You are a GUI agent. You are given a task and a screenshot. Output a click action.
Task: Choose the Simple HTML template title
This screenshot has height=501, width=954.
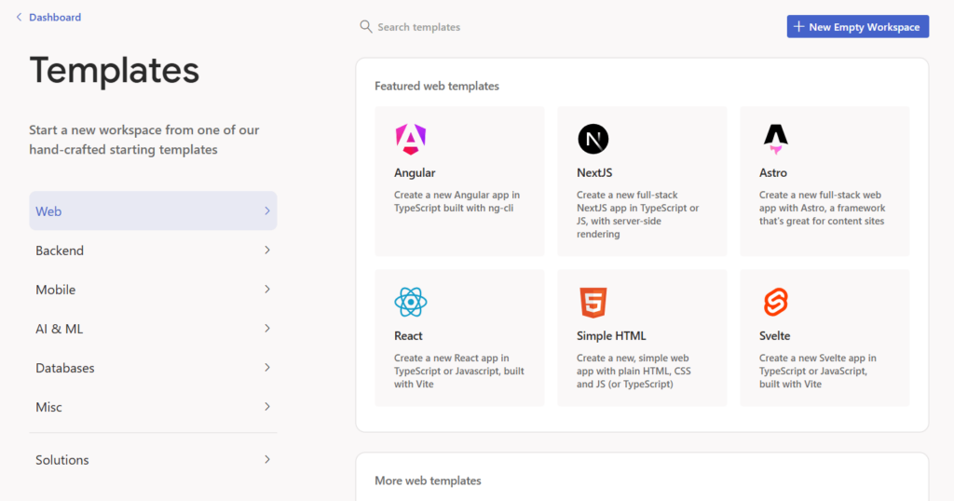(x=611, y=335)
